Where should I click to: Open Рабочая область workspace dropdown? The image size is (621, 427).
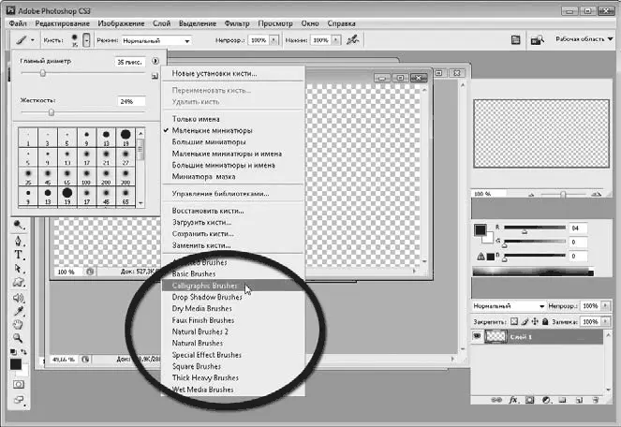point(584,38)
